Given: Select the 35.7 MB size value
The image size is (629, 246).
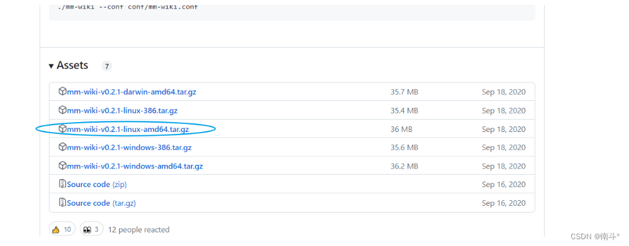Looking at the screenshot, I should [404, 92].
